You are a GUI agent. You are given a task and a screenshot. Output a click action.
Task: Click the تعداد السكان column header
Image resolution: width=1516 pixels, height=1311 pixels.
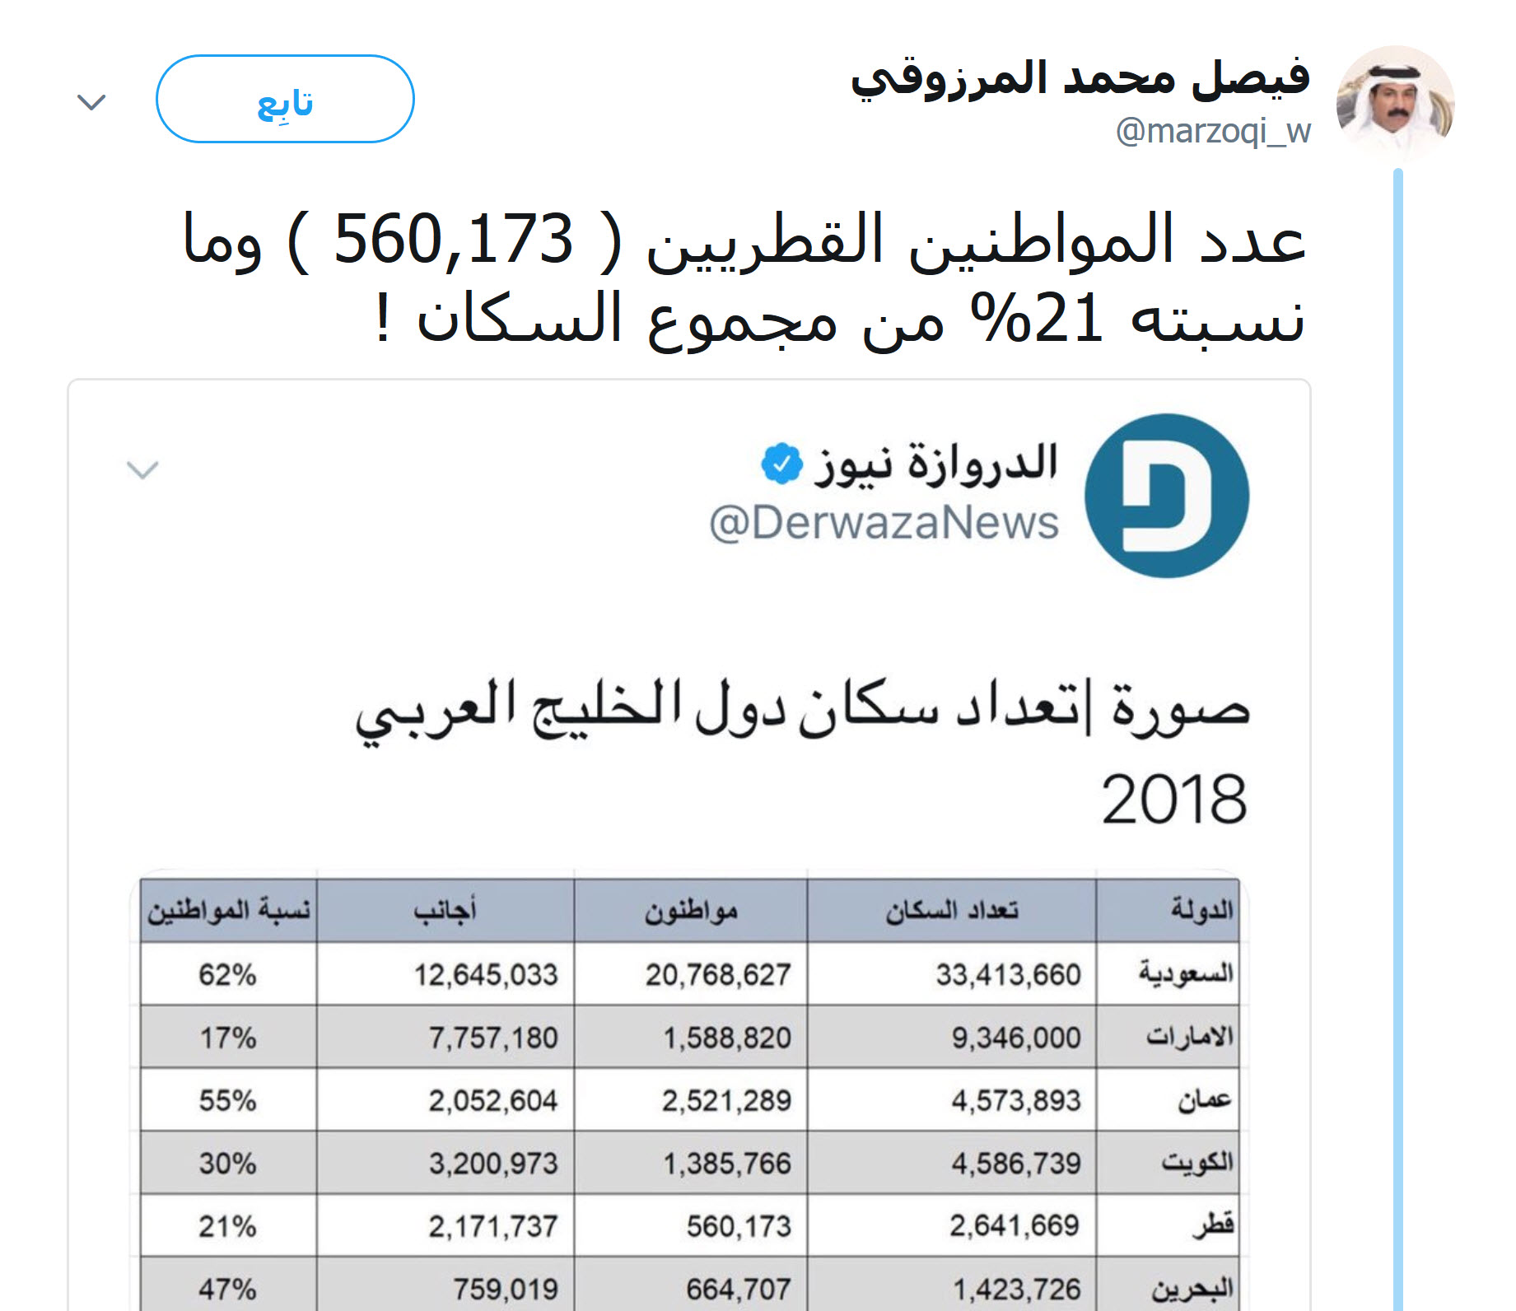point(952,911)
